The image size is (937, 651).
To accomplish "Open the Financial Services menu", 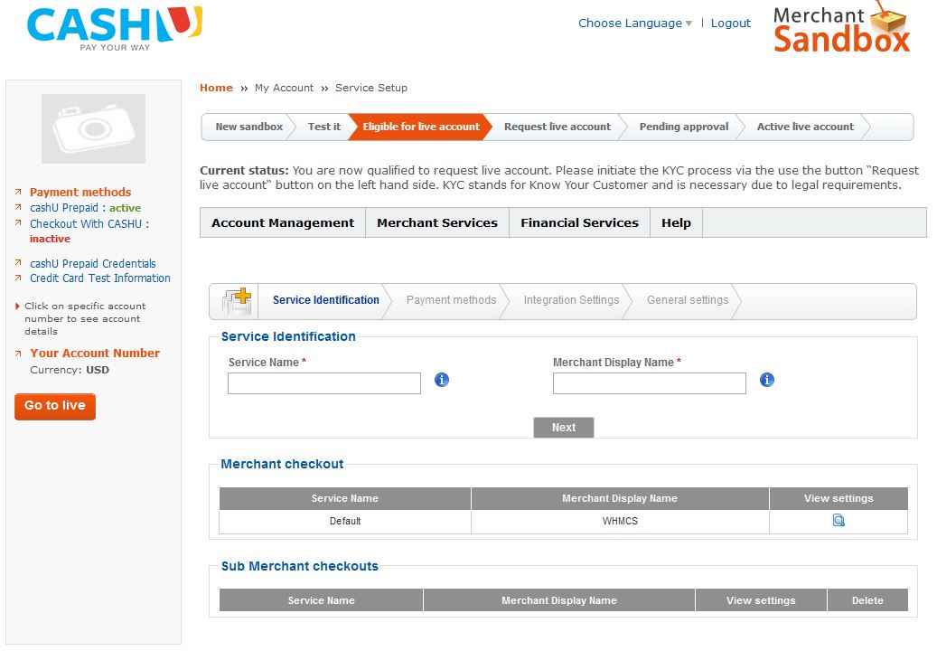I will pyautogui.click(x=580, y=223).
